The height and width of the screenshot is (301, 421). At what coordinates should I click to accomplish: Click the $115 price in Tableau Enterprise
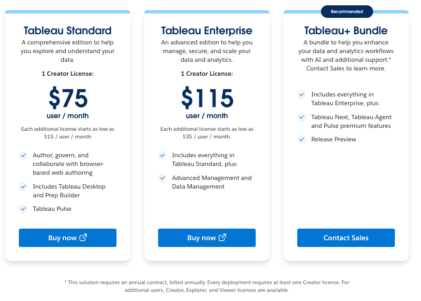(207, 98)
